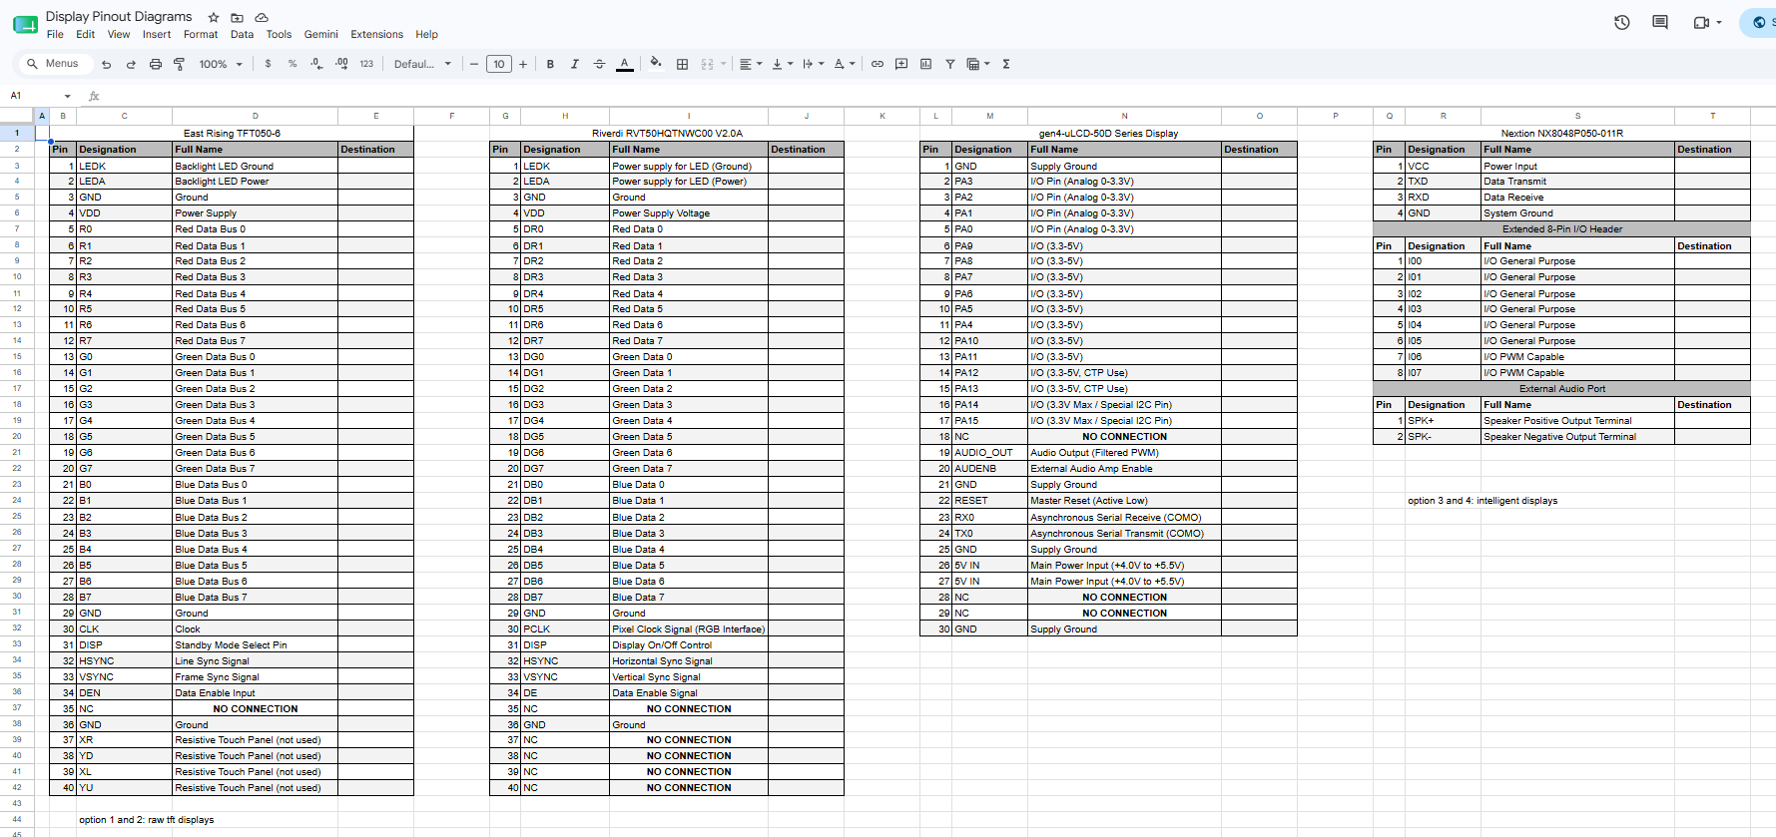Open the Google Sheets home logo
This screenshot has width=1776, height=837.
[x=25, y=24]
